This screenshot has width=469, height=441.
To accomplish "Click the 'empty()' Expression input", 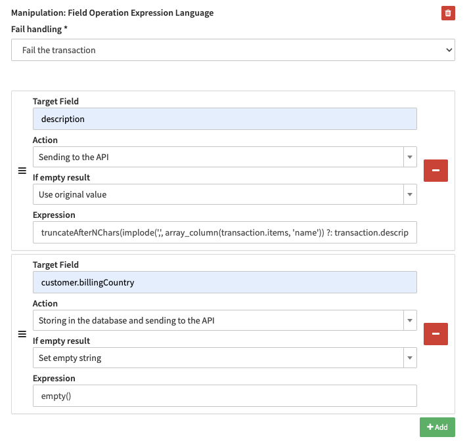I will pos(224,395).
